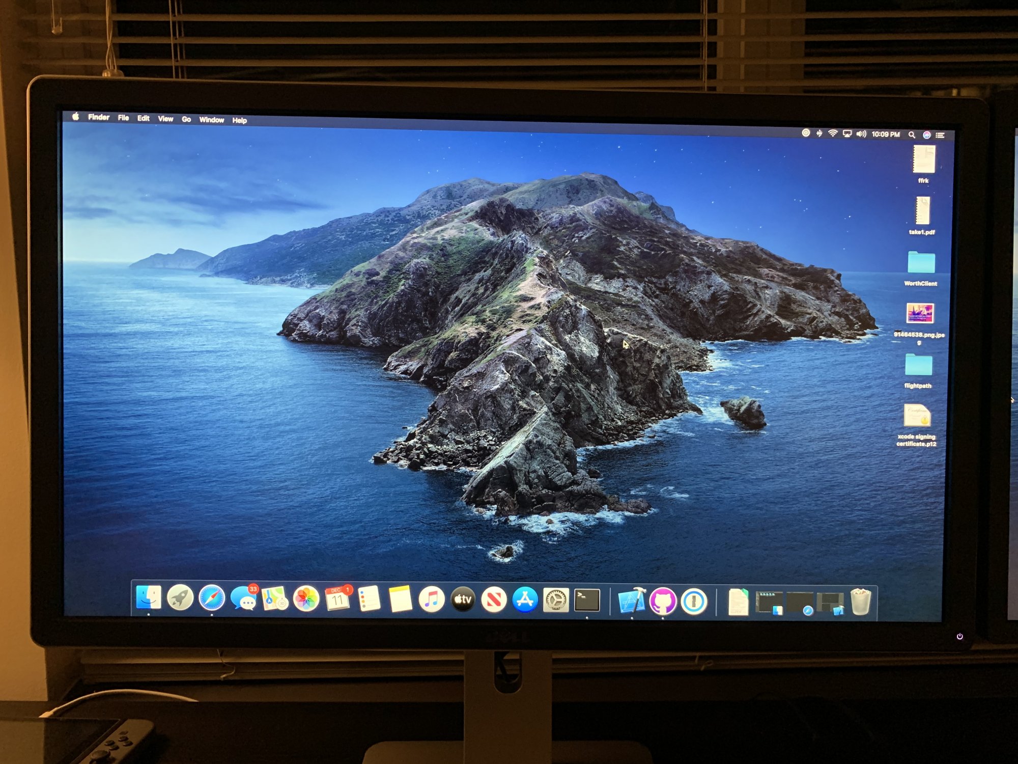Viewport: 1018px width, 764px height.
Task: Launch Xcode from the dock
Action: tap(632, 601)
